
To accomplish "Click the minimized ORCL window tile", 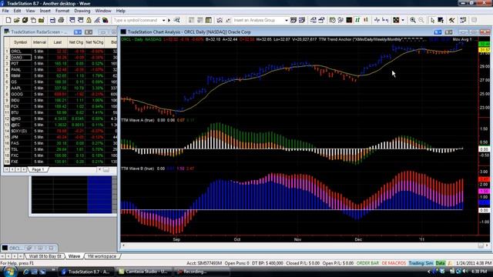I will 29,248.
